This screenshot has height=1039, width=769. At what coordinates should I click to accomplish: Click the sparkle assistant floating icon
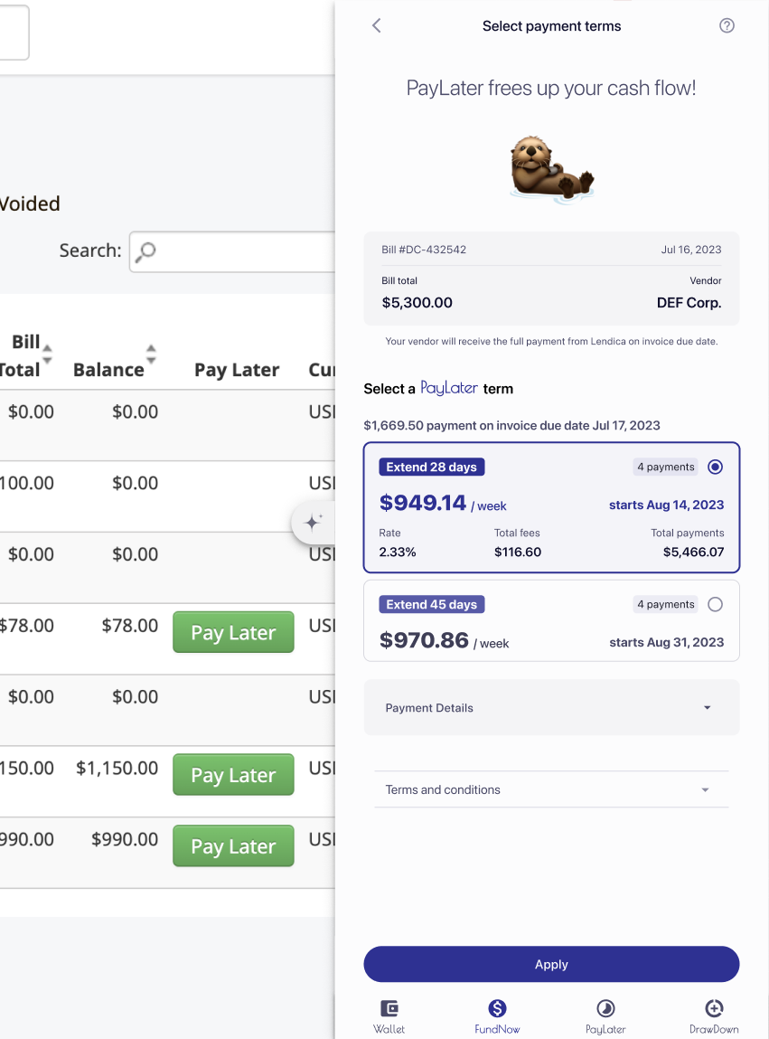pyautogui.click(x=314, y=522)
